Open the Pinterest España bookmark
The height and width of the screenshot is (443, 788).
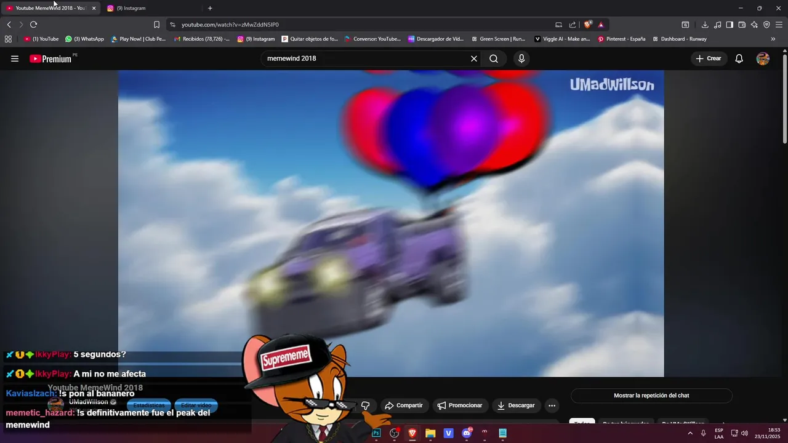pyautogui.click(x=622, y=39)
